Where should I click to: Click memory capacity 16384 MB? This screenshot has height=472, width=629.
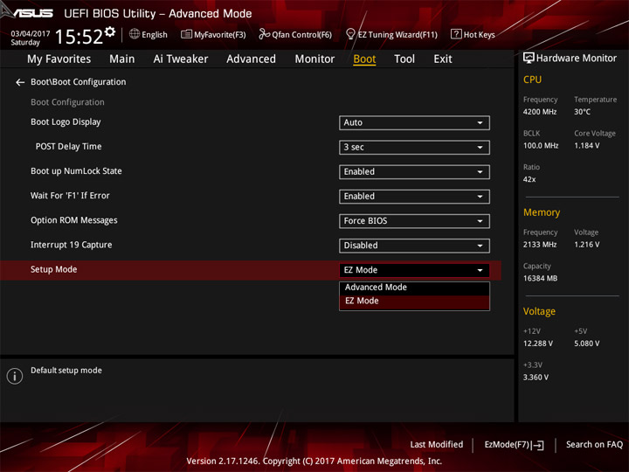pos(541,278)
